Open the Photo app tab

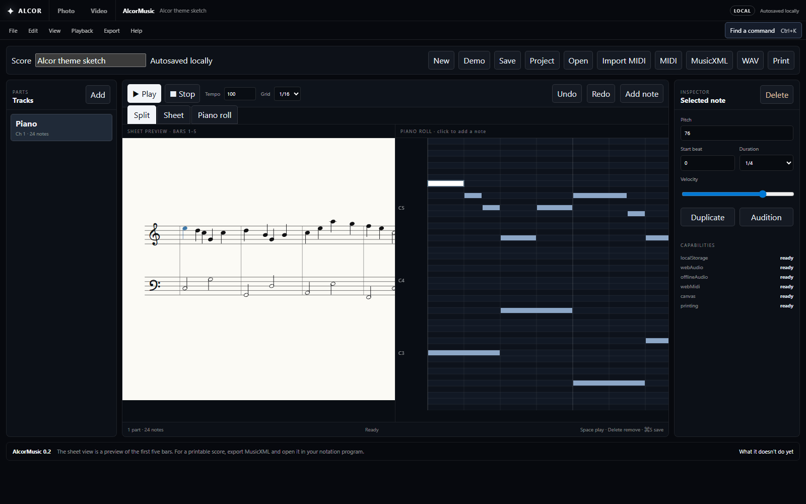[66, 11]
